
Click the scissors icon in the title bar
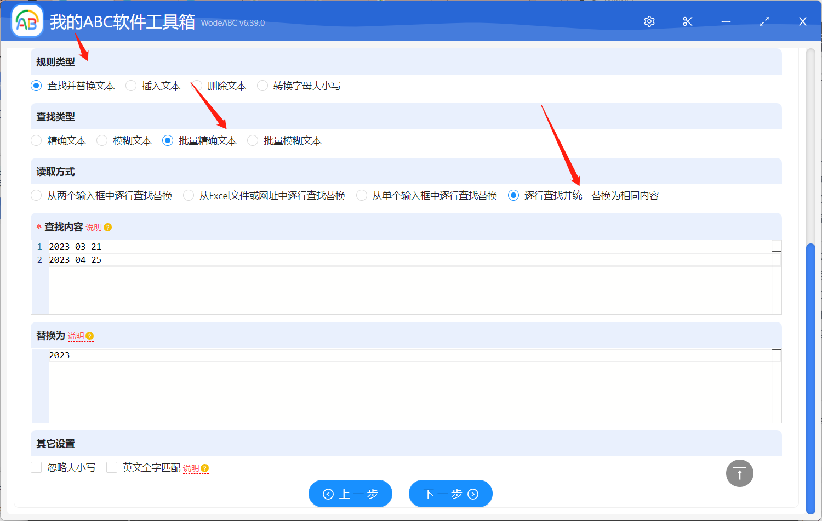coord(687,21)
